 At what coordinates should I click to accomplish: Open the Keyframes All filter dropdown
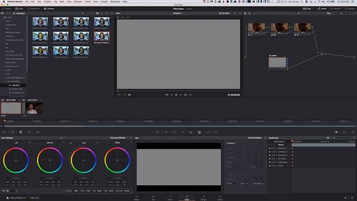click(329, 138)
